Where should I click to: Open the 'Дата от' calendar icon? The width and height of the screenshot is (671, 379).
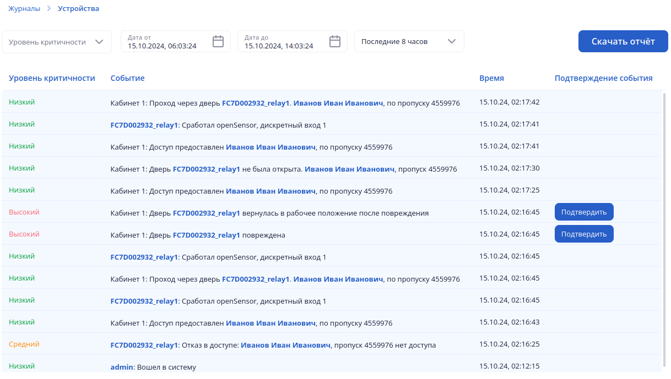click(218, 42)
